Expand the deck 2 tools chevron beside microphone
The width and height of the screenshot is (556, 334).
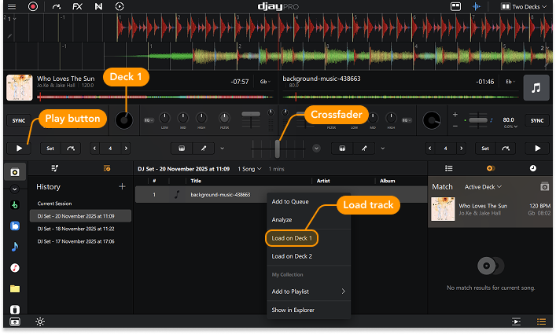[x=383, y=149]
